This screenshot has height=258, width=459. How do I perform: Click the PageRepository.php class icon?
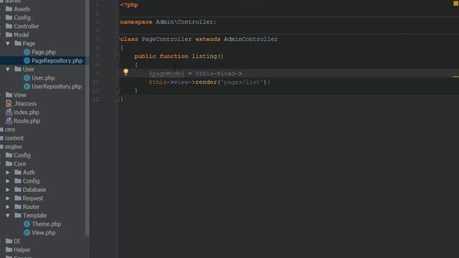(x=27, y=60)
